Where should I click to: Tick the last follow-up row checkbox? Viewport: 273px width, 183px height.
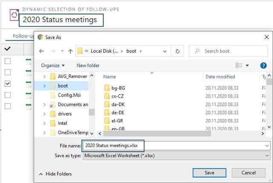pyautogui.click(x=8, y=106)
